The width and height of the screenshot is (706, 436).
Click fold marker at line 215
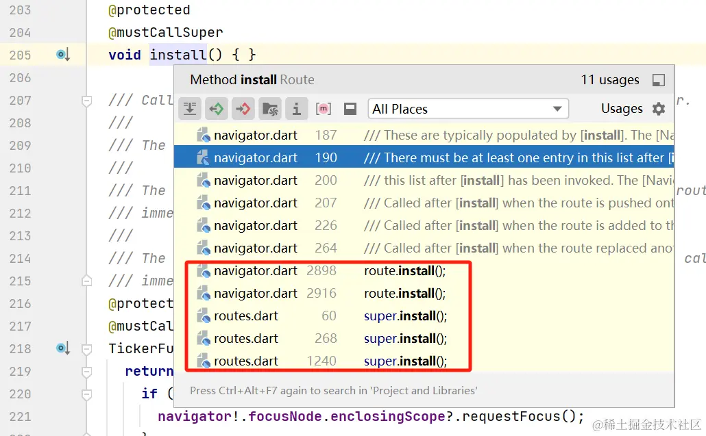[x=87, y=281]
